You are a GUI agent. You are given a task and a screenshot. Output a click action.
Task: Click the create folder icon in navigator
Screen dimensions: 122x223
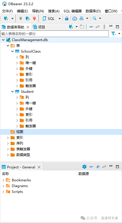(x=82, y=27)
